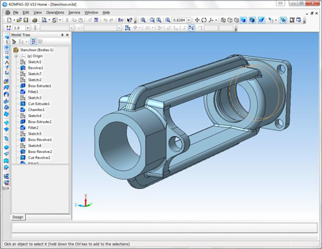Screen dimensions: 322x249
Task: Click the New document icon
Action: (9, 20)
